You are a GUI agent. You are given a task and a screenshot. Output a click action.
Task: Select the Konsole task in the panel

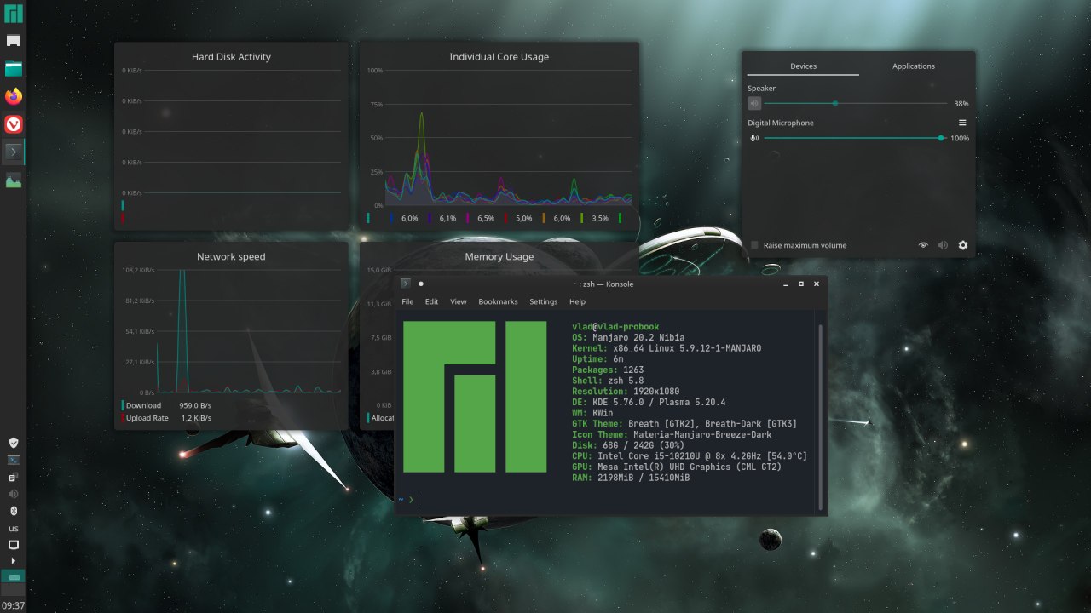coord(14,152)
